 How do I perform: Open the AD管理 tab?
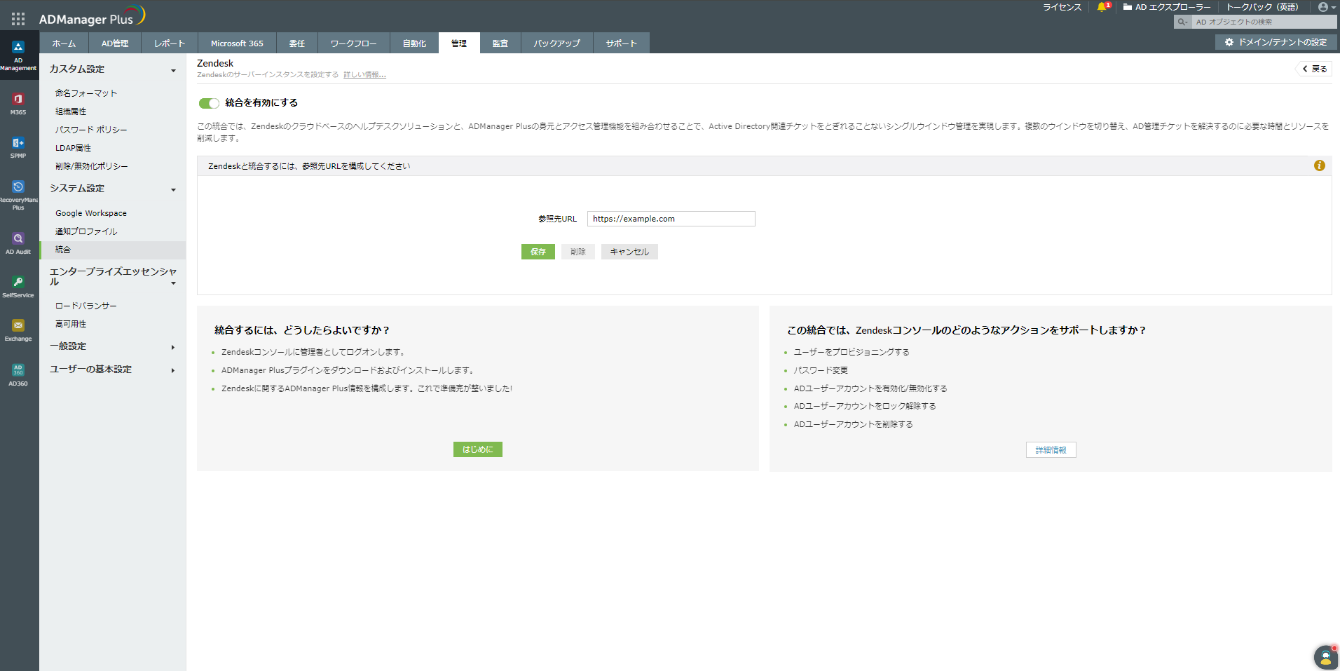click(x=115, y=43)
